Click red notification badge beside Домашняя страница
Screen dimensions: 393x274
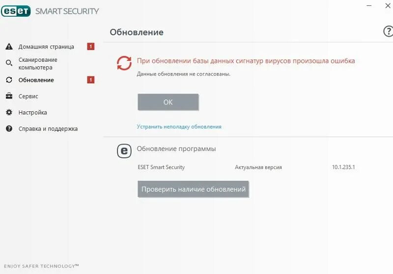pyautogui.click(x=90, y=47)
